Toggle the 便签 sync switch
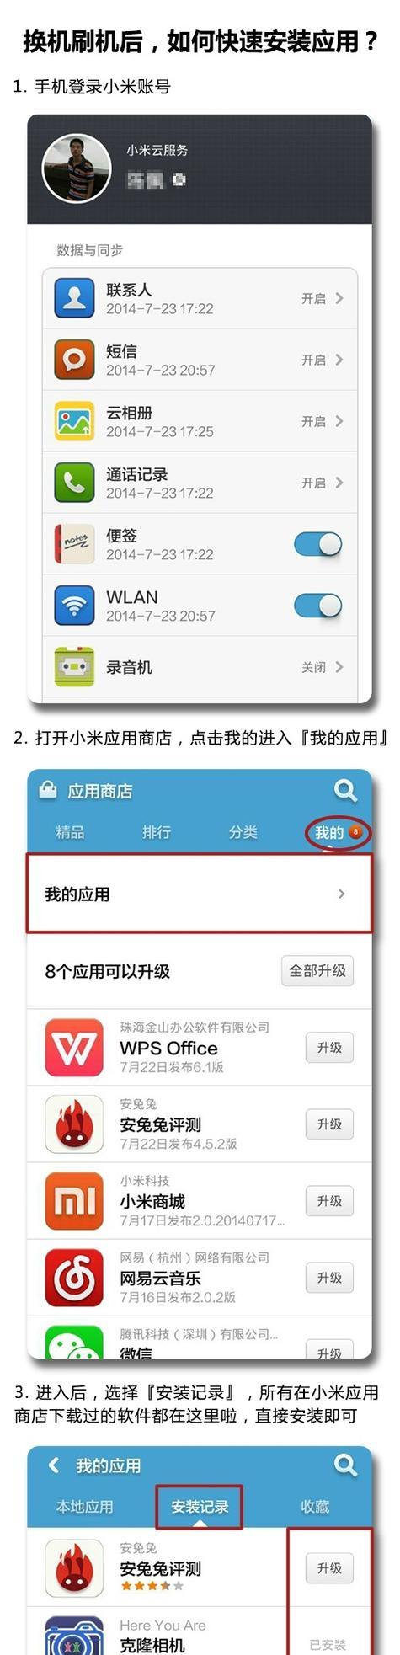Viewport: 400px width, 1655px height. [317, 544]
